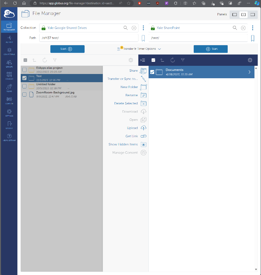This screenshot has height=275, width=261.
Task: Select New Folder in the action menu
Action: click(x=129, y=87)
